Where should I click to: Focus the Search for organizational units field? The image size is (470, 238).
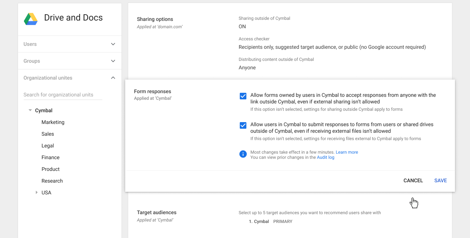tap(63, 95)
